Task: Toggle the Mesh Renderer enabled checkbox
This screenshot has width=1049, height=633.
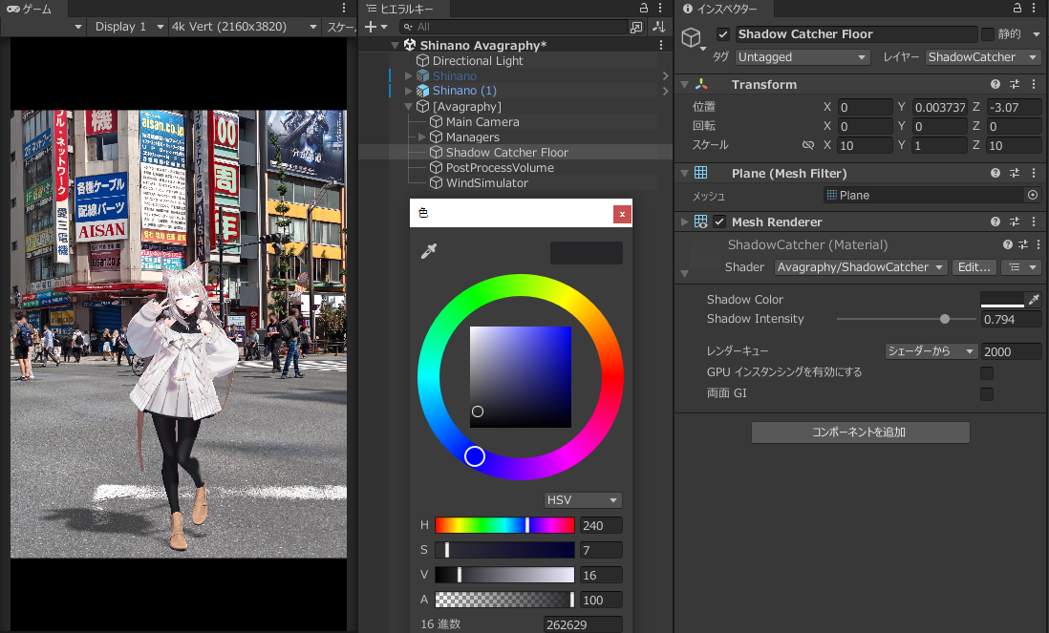Action: point(719,222)
